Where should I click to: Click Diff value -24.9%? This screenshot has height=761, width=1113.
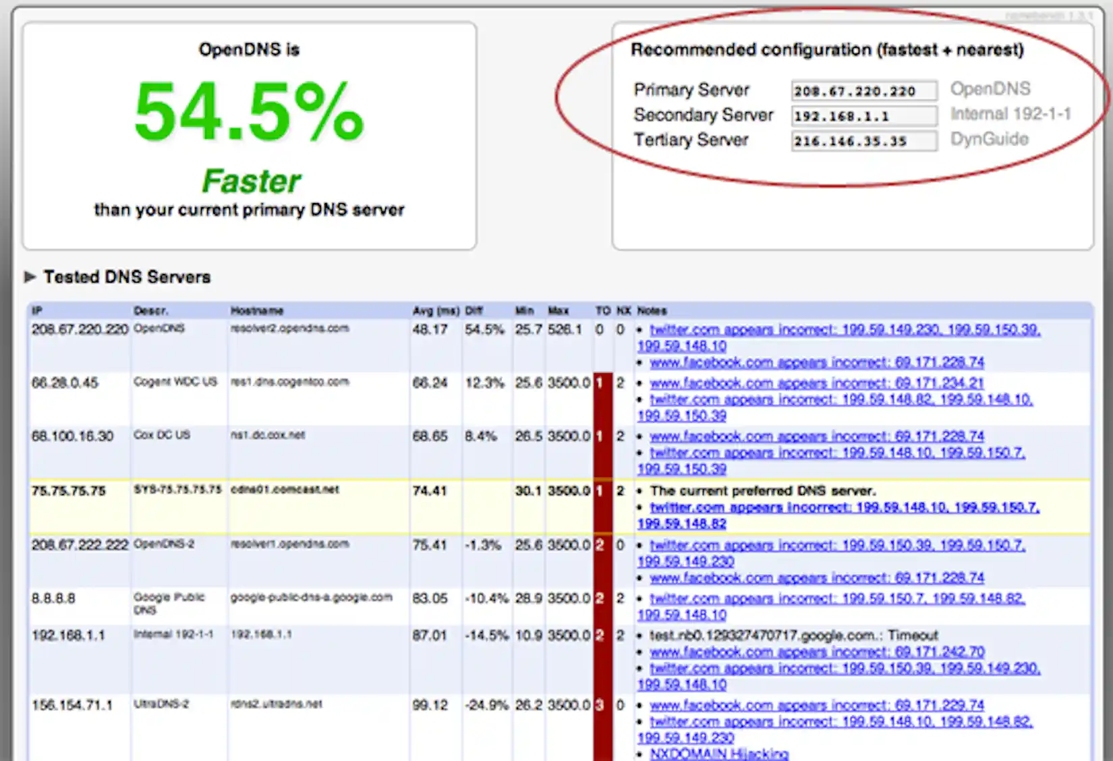[486, 705]
